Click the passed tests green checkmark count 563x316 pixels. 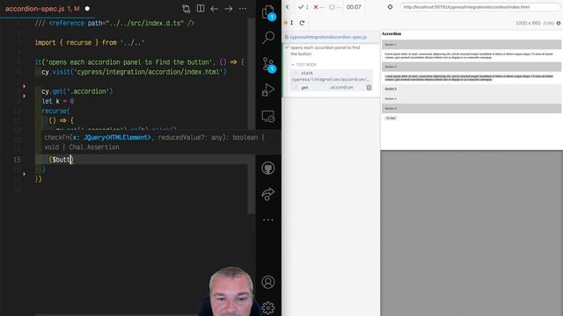tap(303, 7)
